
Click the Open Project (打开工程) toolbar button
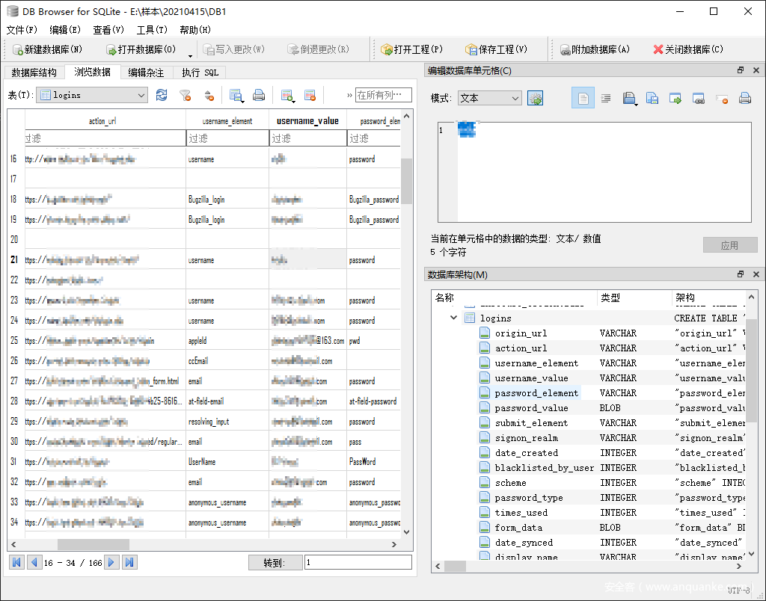click(412, 49)
